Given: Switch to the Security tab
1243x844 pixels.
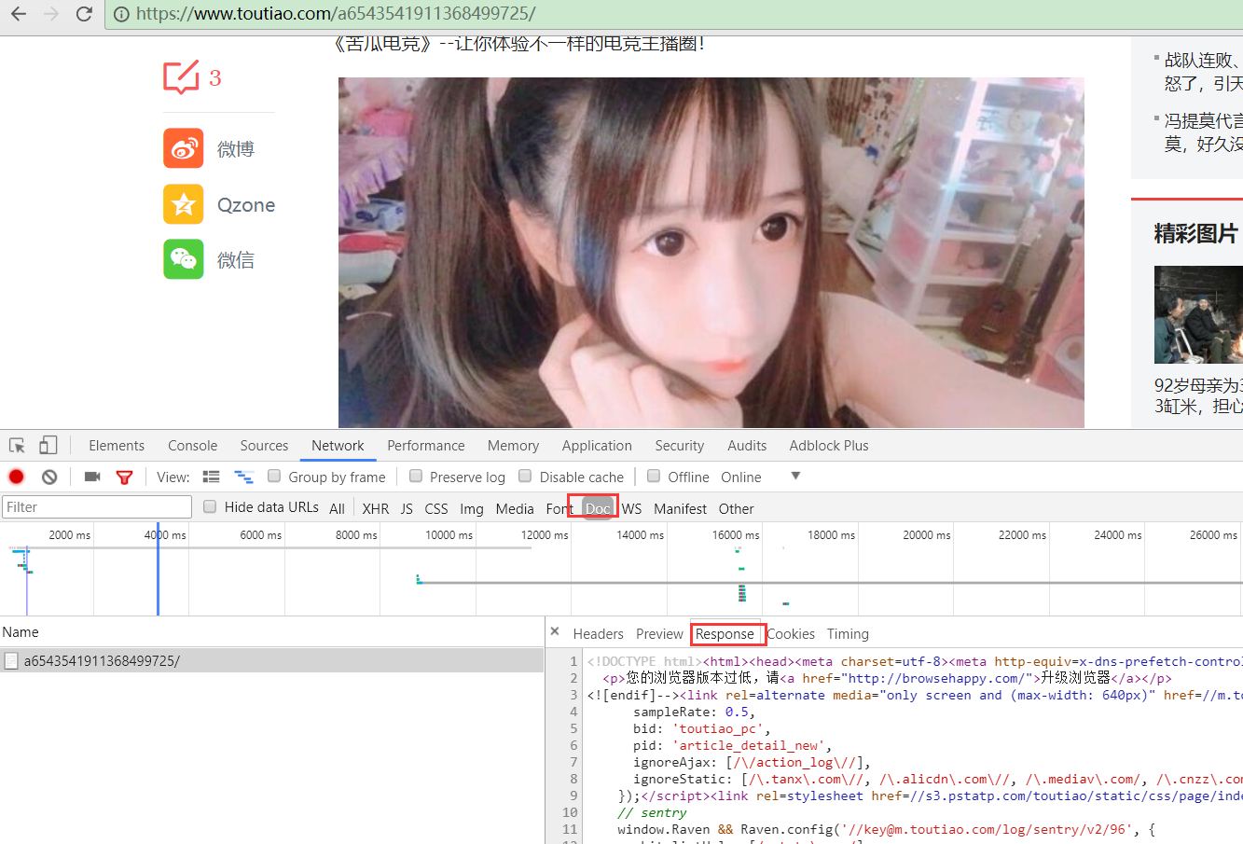Looking at the screenshot, I should pyautogui.click(x=679, y=446).
